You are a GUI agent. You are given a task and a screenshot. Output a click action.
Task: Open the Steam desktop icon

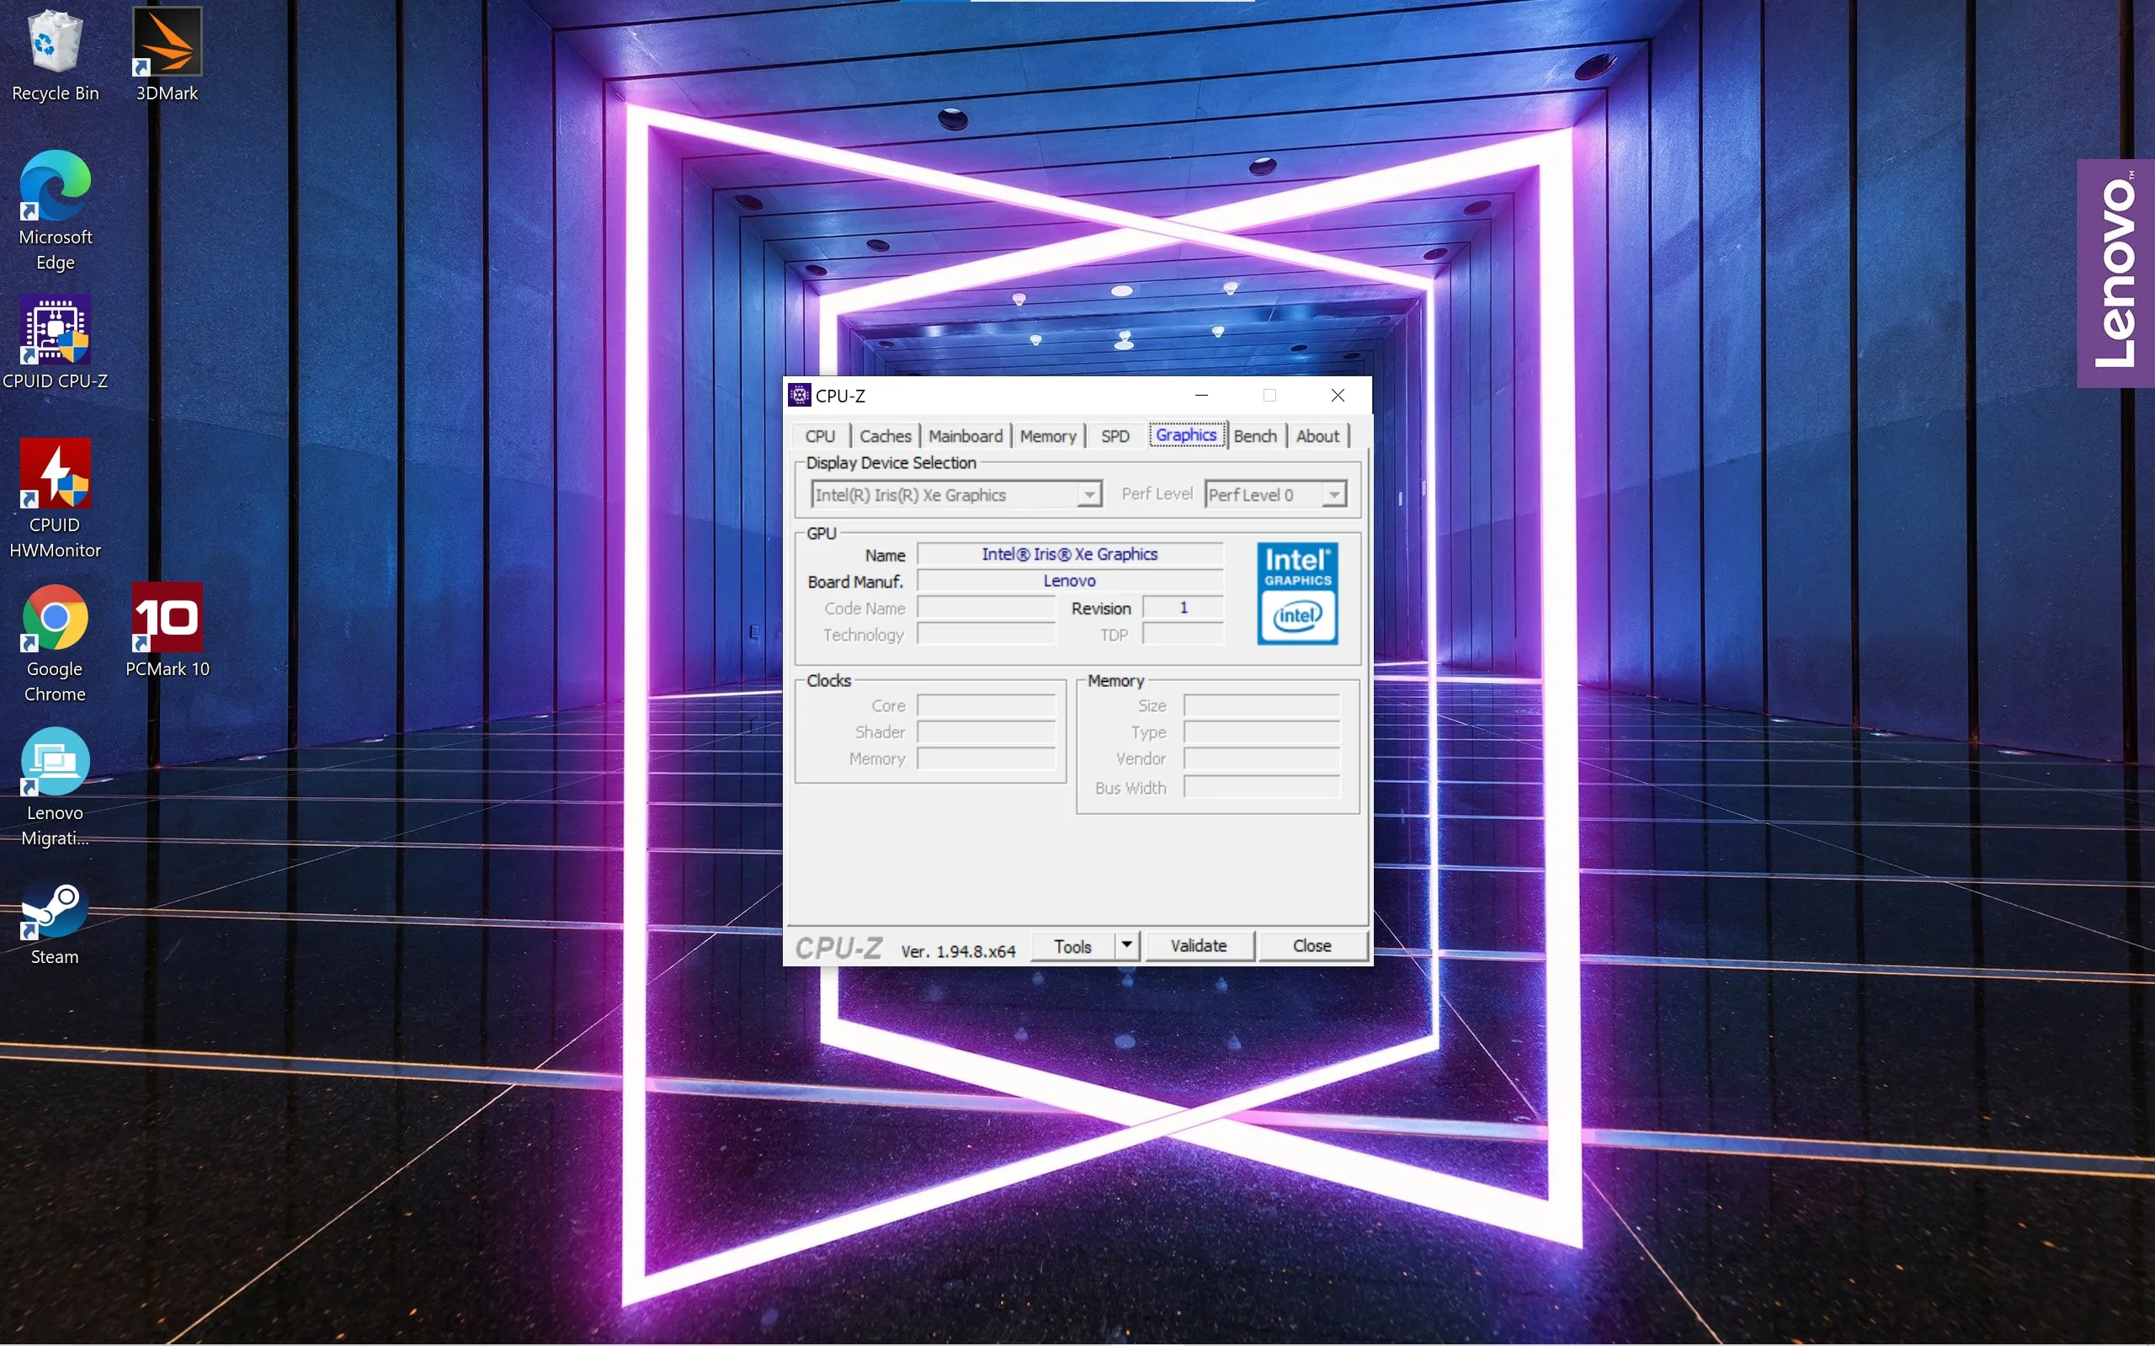click(56, 922)
